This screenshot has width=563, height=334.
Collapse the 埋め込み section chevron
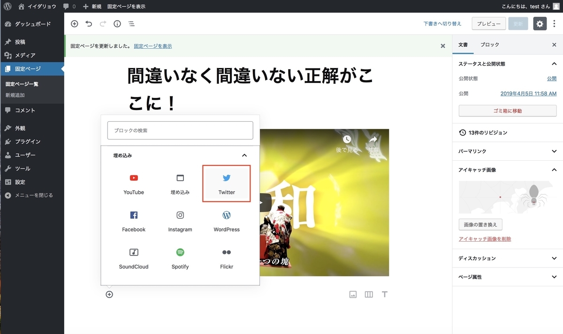[244, 155]
